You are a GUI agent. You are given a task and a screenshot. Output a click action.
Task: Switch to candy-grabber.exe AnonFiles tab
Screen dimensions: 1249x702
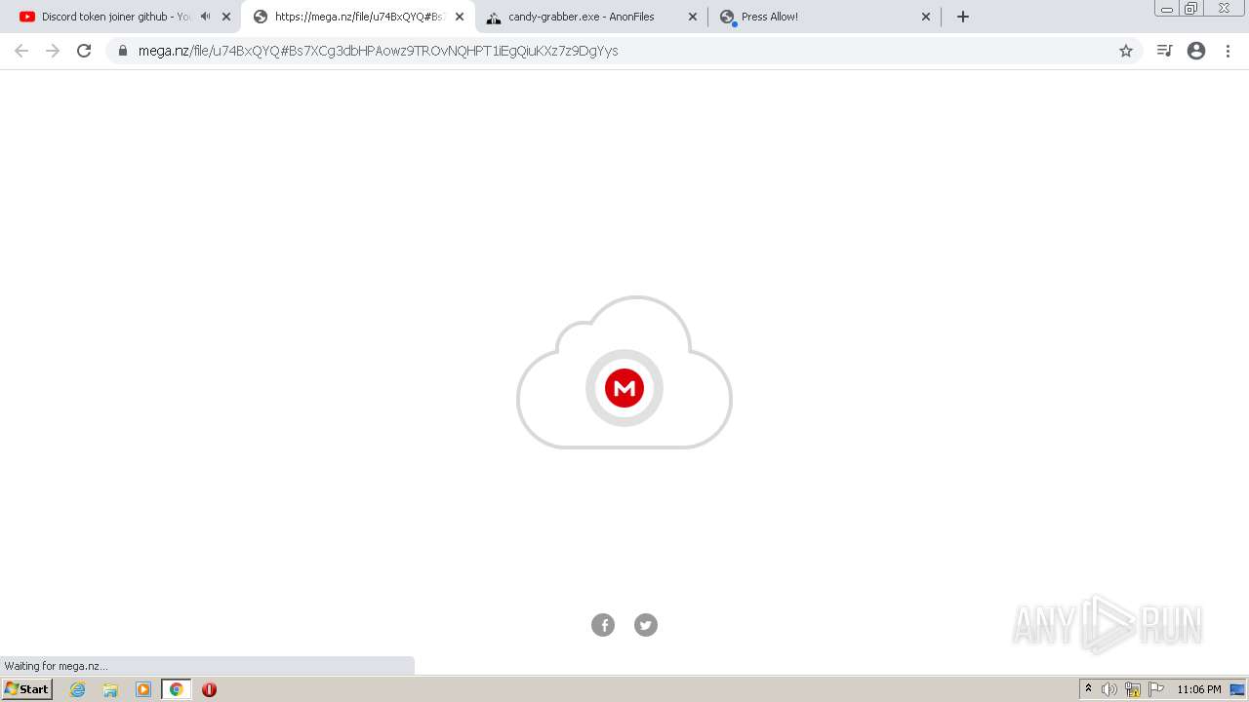(581, 17)
